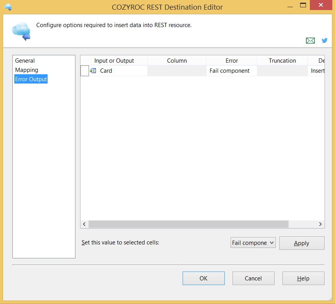
Task: Open Help for the editor
Action: pos(303,278)
